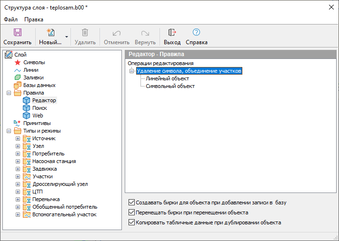The width and height of the screenshot is (339, 241).
Task: Select the Заливки fill icon in tree
Action: [x=18, y=77]
